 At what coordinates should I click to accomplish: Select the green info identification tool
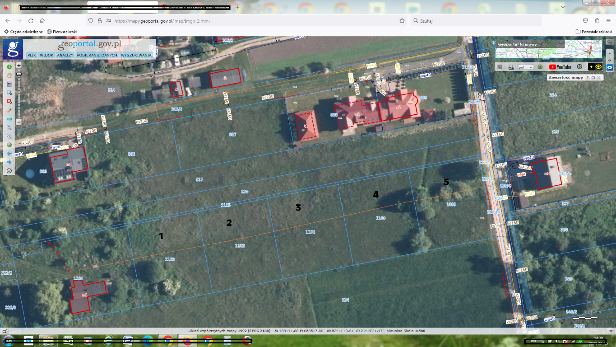pos(9,67)
